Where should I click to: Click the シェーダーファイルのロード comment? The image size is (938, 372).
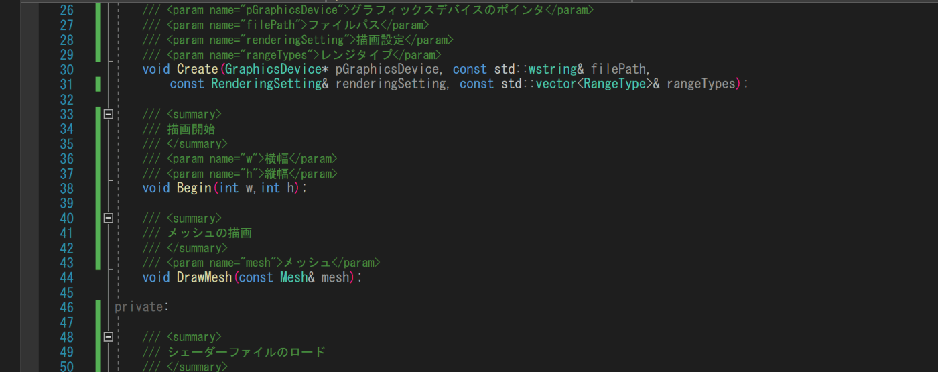click(x=246, y=352)
